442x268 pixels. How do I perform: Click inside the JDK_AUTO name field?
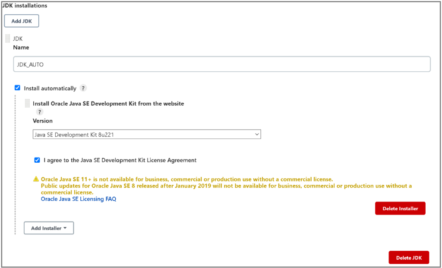(221, 64)
